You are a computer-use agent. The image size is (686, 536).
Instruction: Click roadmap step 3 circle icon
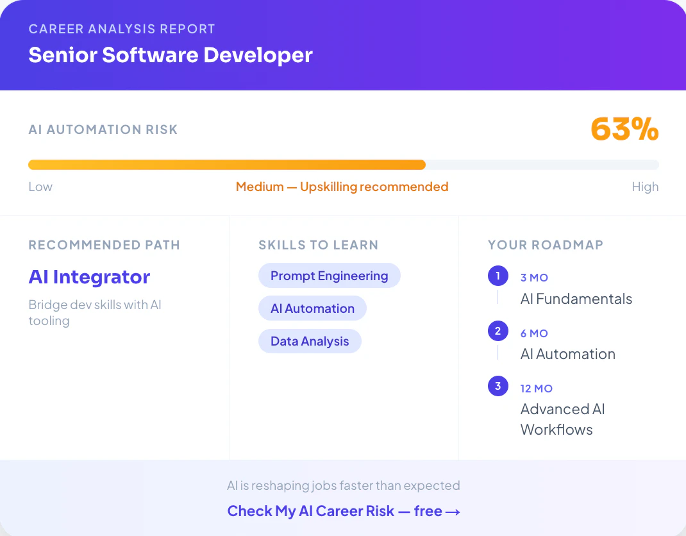(498, 386)
